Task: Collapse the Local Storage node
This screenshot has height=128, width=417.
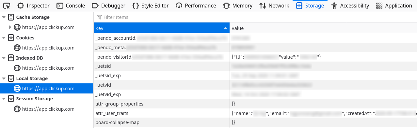Action: point(4,78)
